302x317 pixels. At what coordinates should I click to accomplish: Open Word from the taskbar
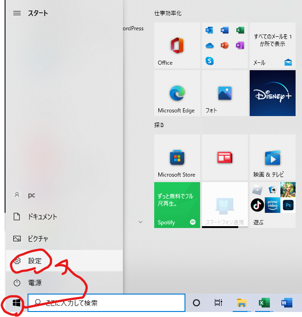[286, 303]
